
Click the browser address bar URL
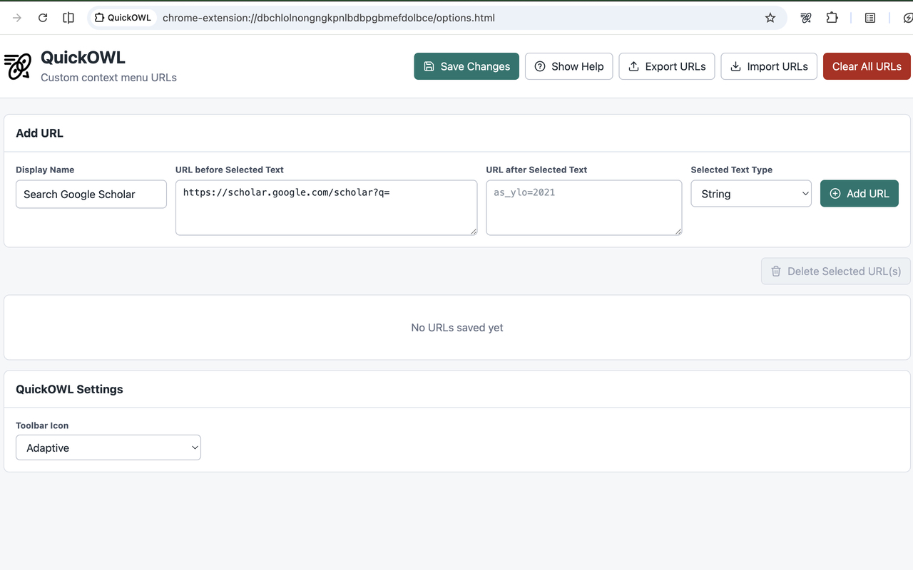(x=329, y=18)
